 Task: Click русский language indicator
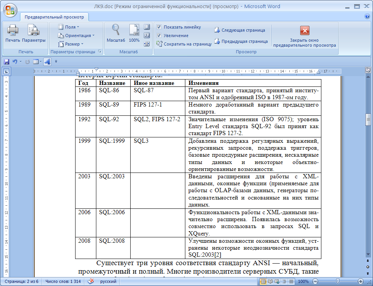pyautogui.click(x=108, y=281)
